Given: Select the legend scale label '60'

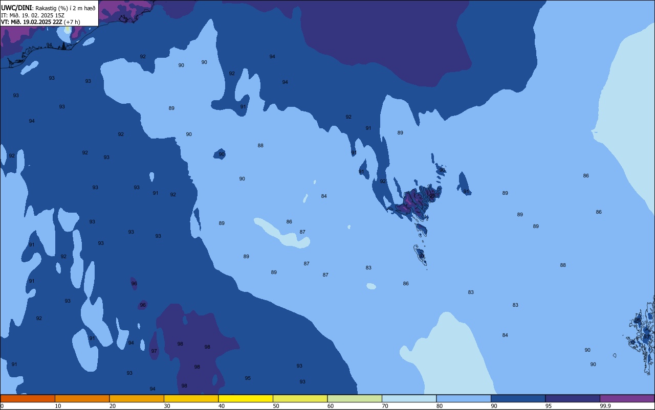Looking at the screenshot, I should click(331, 406).
